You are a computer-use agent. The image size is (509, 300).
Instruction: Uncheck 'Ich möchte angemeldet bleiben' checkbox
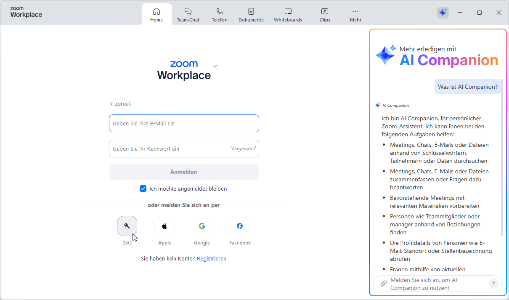[x=143, y=188]
